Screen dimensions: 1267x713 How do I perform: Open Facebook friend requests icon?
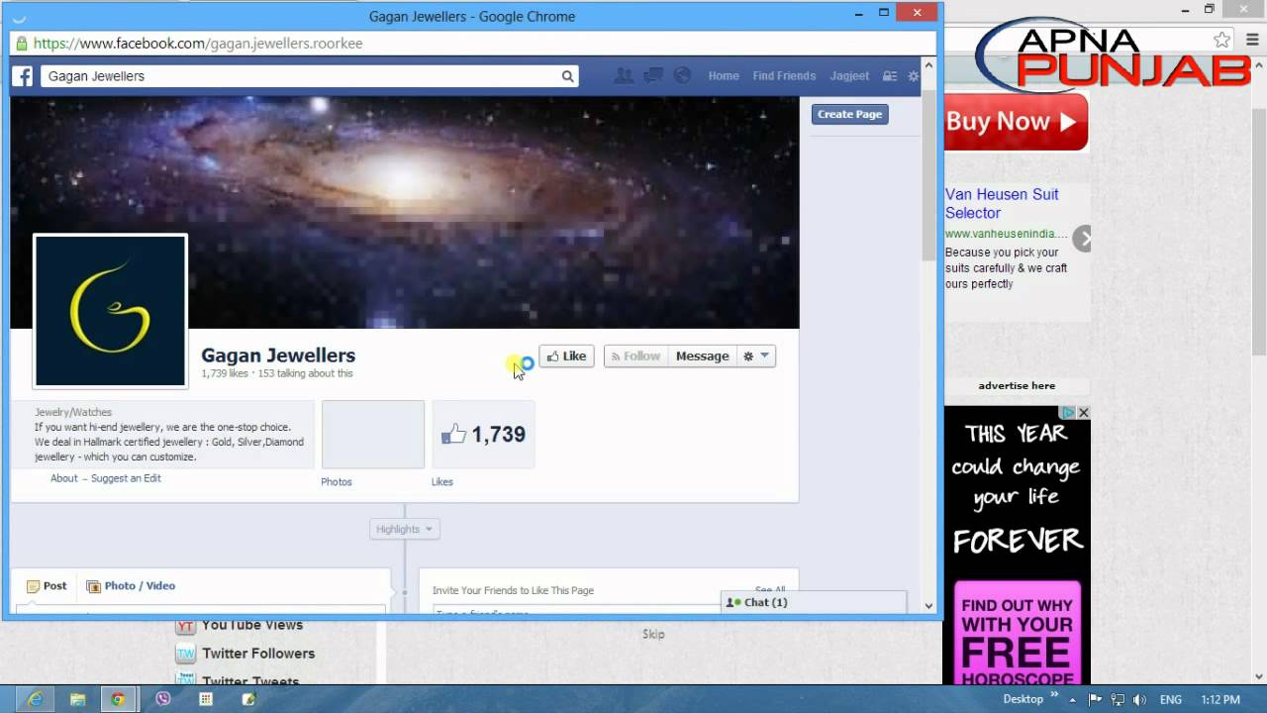coord(624,75)
